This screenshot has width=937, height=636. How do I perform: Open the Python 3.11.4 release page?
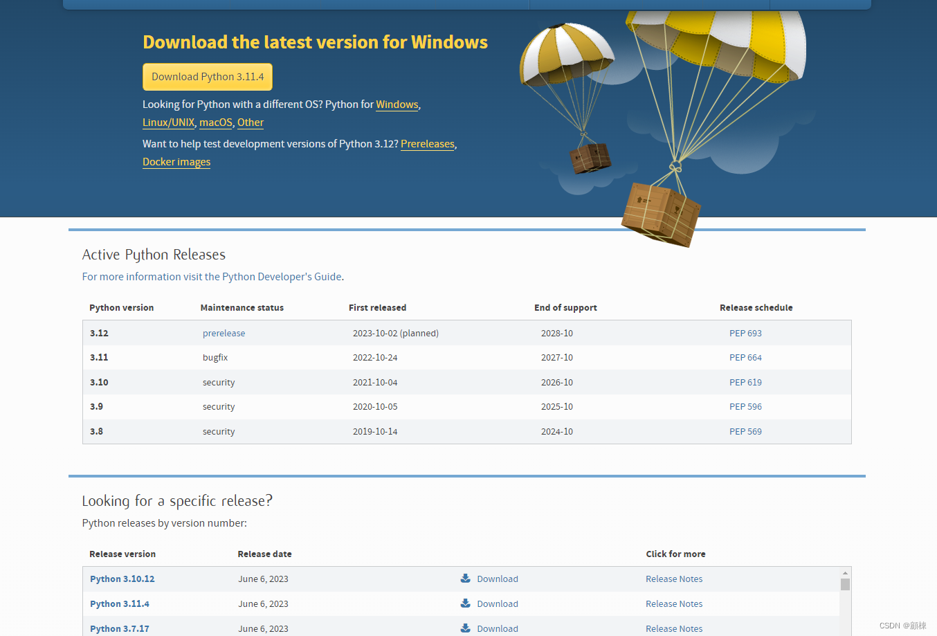coord(120,604)
